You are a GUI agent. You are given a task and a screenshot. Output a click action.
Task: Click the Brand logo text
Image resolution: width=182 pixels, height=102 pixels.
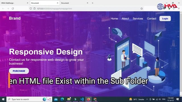pyautogui.click(x=15, y=18)
